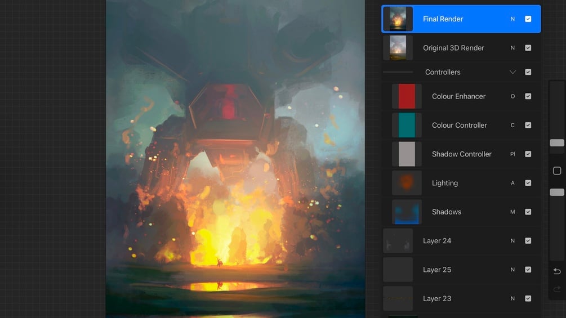566x318 pixels.
Task: Click the brush opacity slider handle
Action: coord(557,192)
